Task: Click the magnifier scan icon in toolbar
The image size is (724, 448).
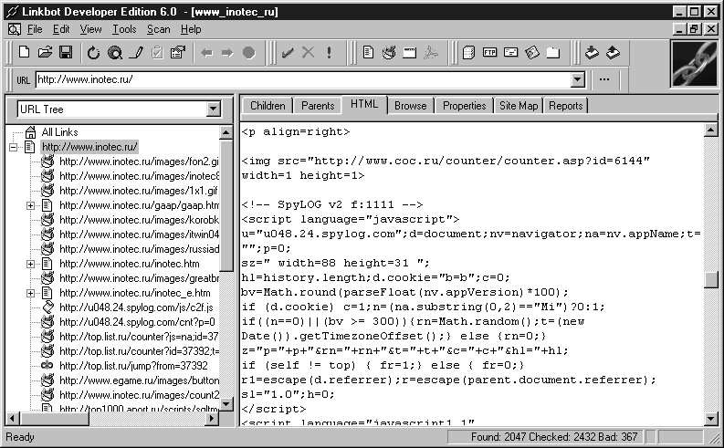Action: [114, 53]
